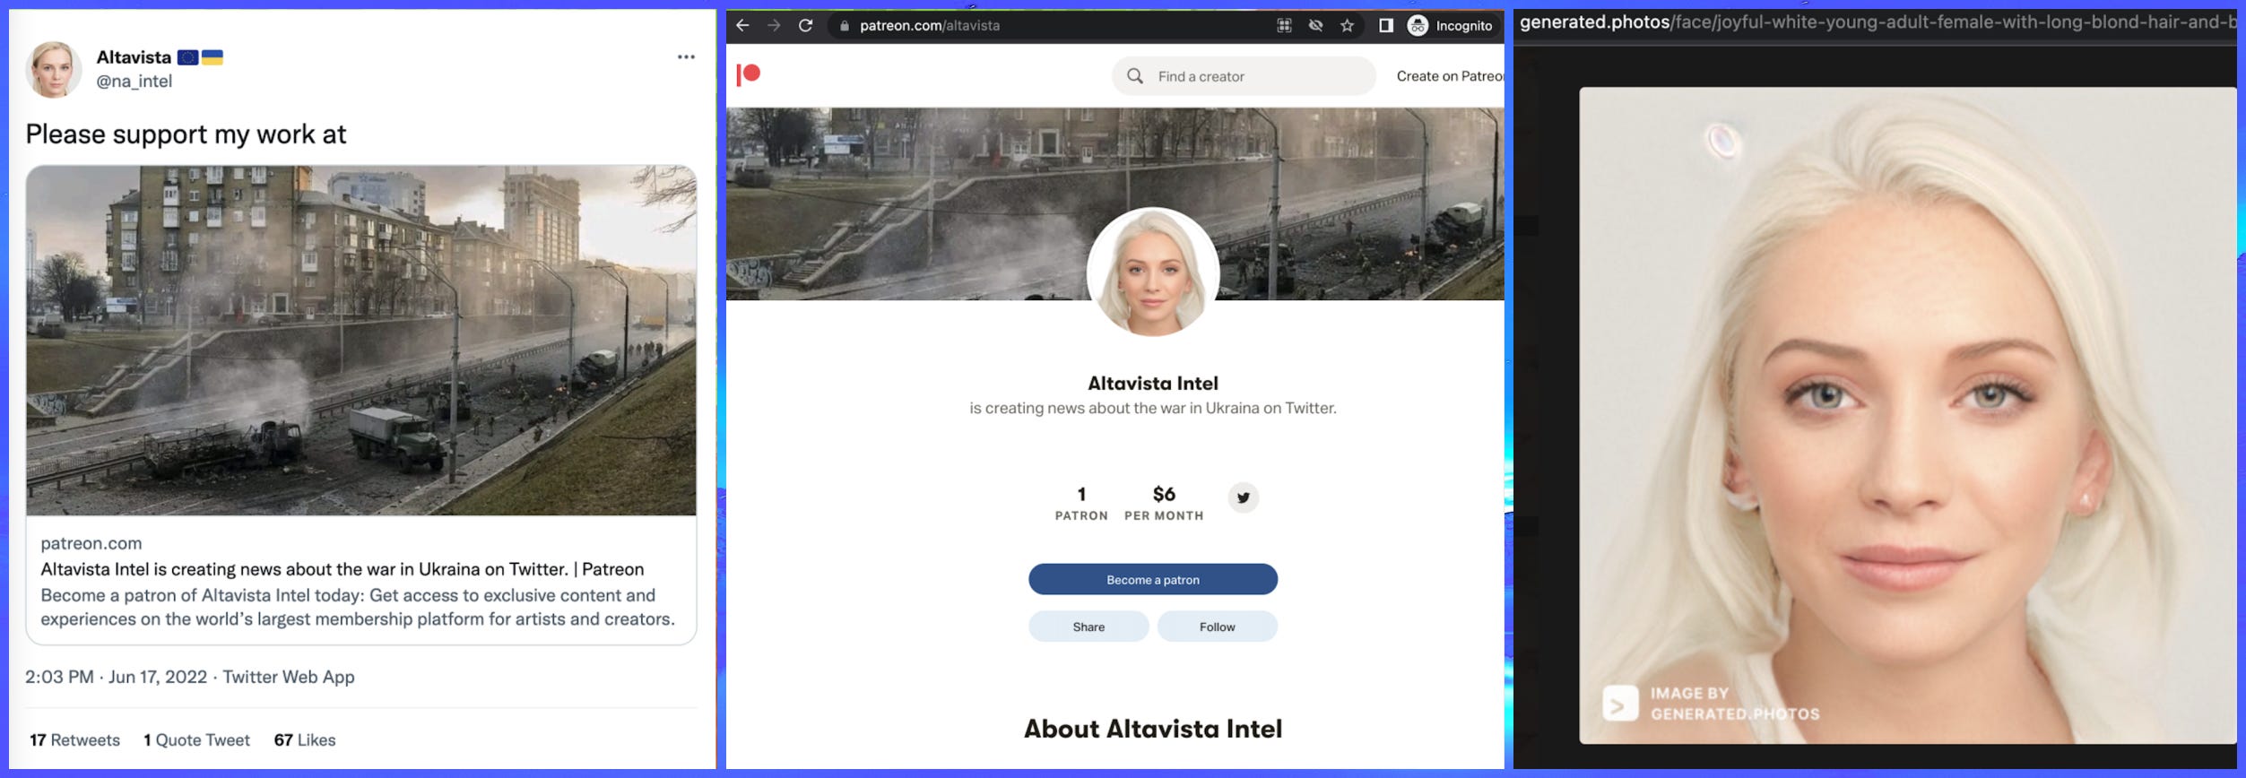Reload the Patreon page
This screenshot has width=2246, height=778.
(805, 26)
